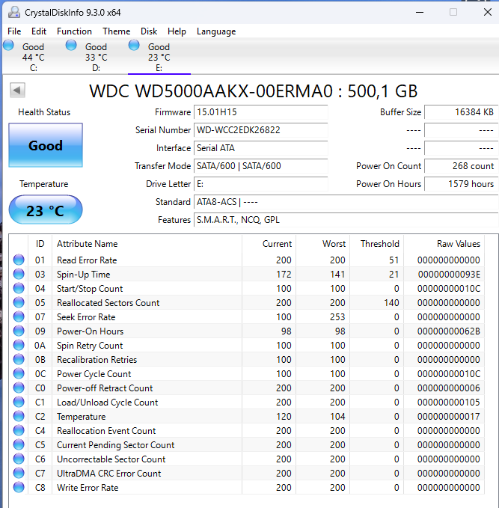The height and width of the screenshot is (508, 499).
Task: Click the Attribute Name column header
Action: (x=87, y=244)
